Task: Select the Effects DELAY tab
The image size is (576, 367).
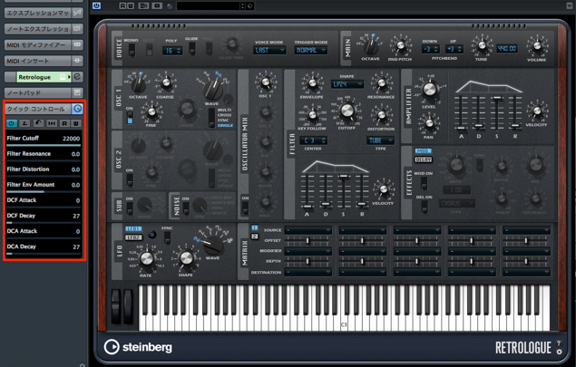Action: pos(424,159)
